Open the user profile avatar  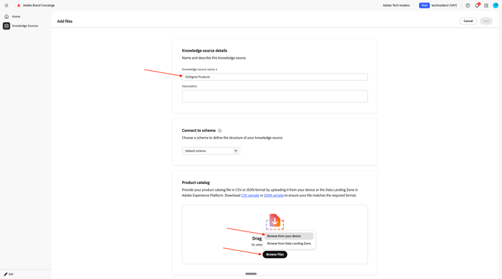click(x=495, y=5)
